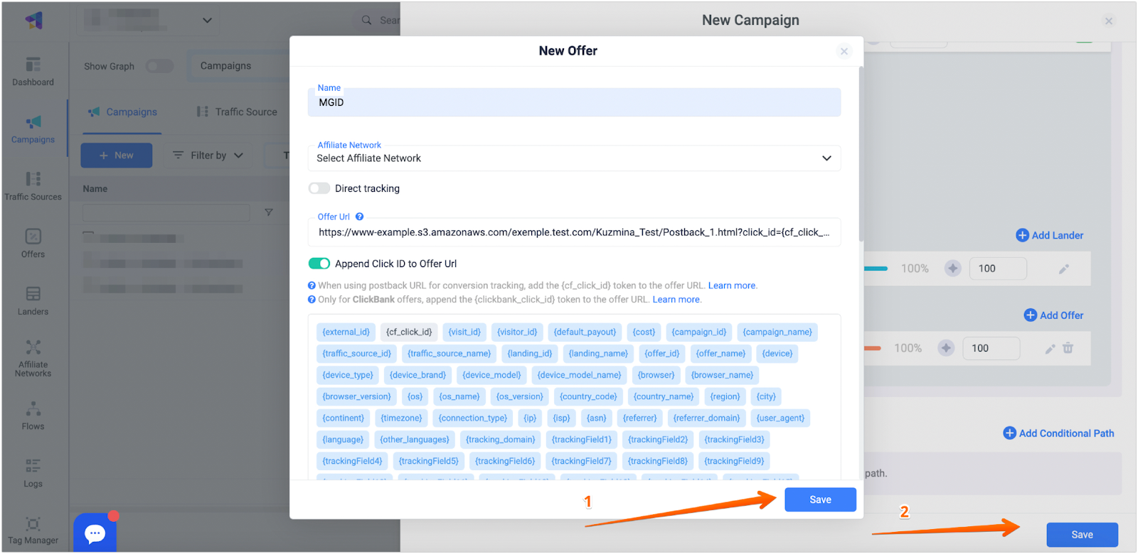Click the trash icon beside the offer

[x=1068, y=348]
